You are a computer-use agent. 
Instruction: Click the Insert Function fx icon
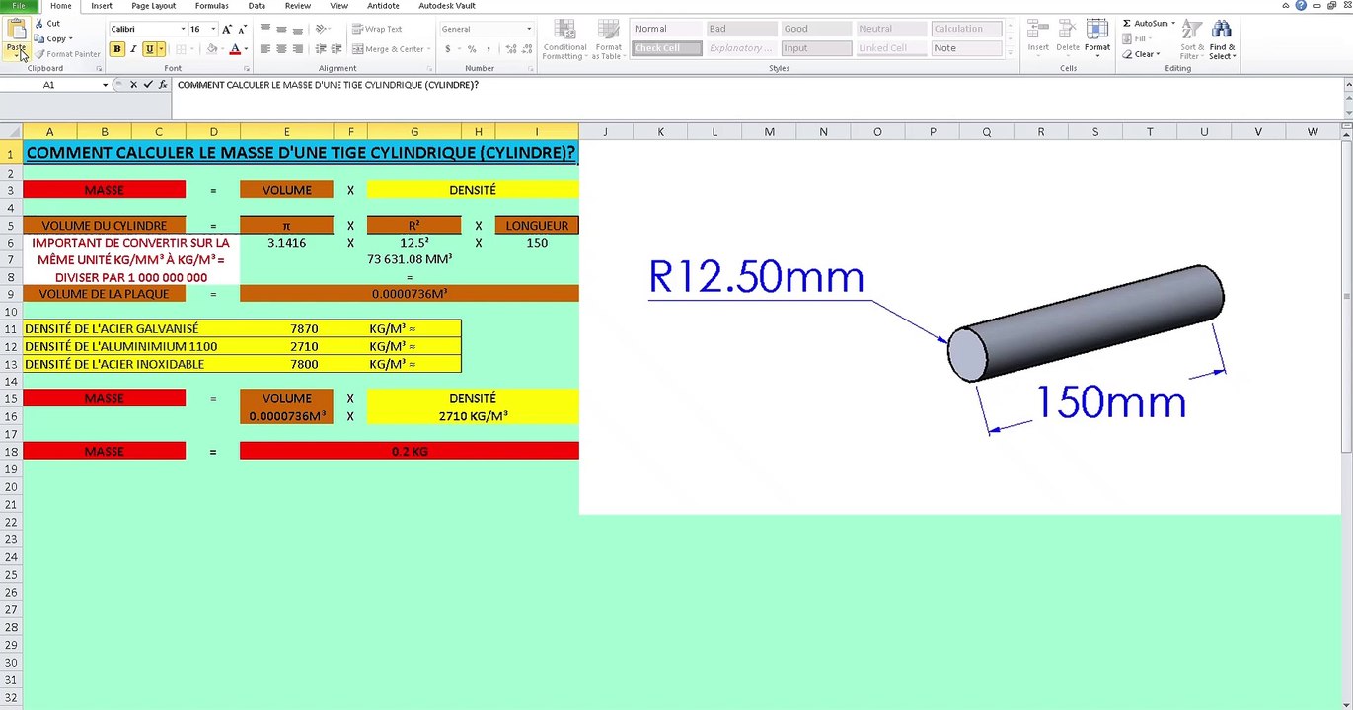point(163,85)
